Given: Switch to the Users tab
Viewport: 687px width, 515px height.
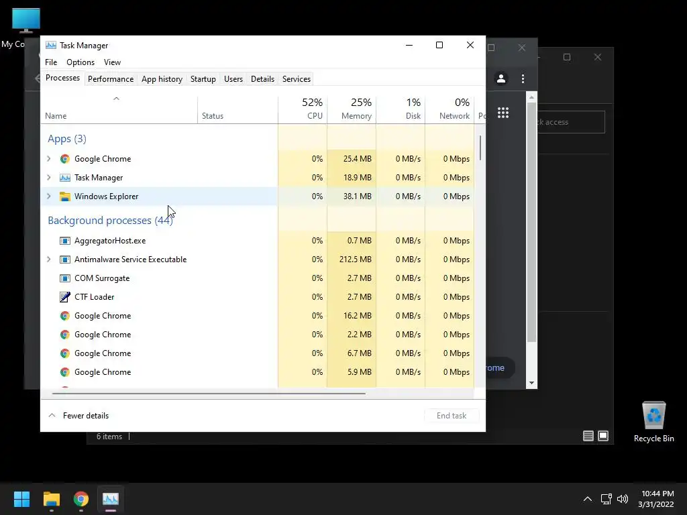Looking at the screenshot, I should click(233, 79).
